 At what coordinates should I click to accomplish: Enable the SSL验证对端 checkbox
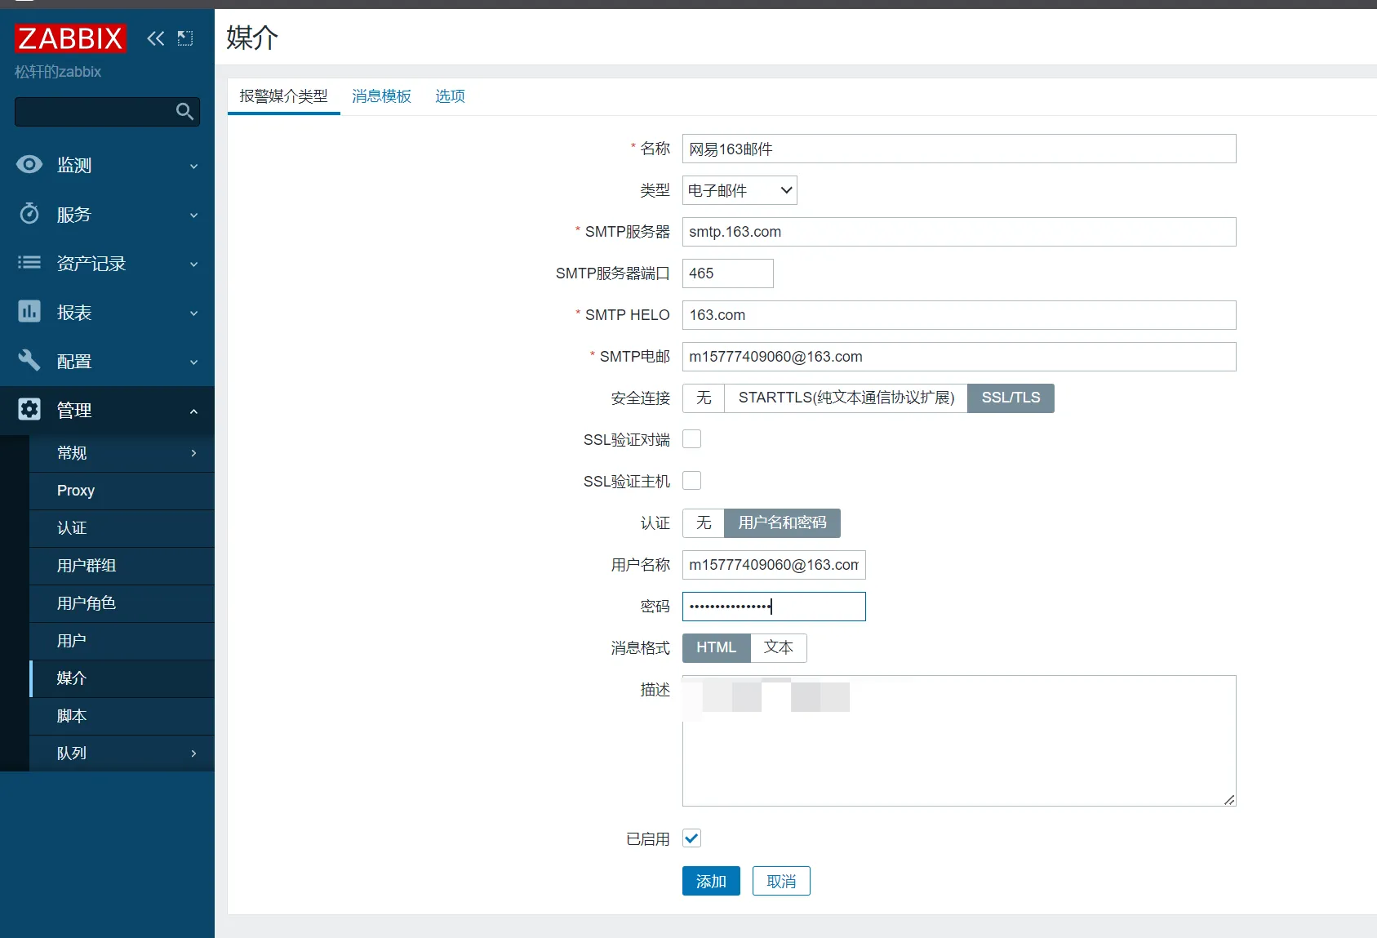pos(691,439)
